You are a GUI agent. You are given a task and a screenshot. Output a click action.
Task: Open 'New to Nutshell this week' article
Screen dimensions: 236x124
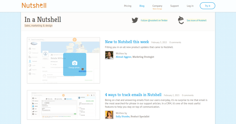tap(127, 42)
